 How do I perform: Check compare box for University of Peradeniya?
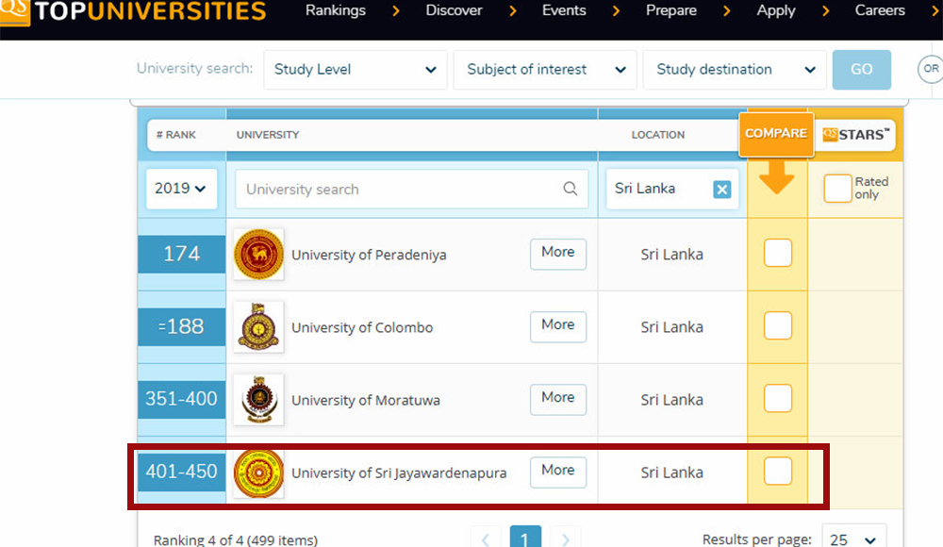777,254
